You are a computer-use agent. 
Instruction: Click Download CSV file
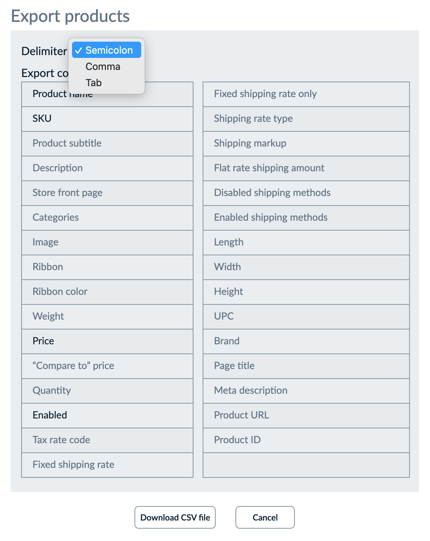click(175, 517)
